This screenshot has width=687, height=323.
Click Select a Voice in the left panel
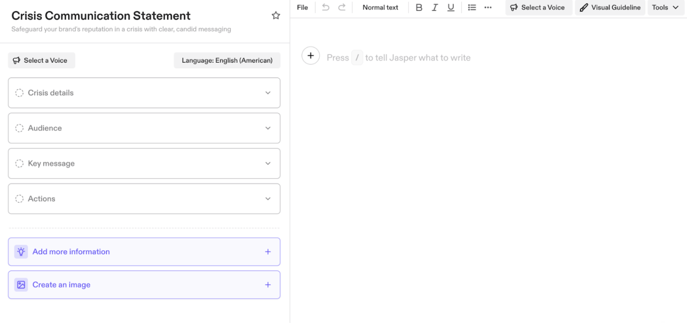41,60
